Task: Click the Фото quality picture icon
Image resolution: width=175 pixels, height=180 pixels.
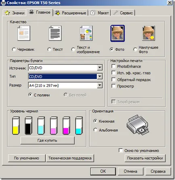Action: [117, 33]
